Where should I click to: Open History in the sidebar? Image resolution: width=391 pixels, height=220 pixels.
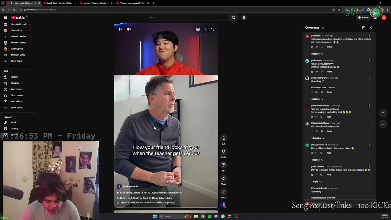[14, 77]
